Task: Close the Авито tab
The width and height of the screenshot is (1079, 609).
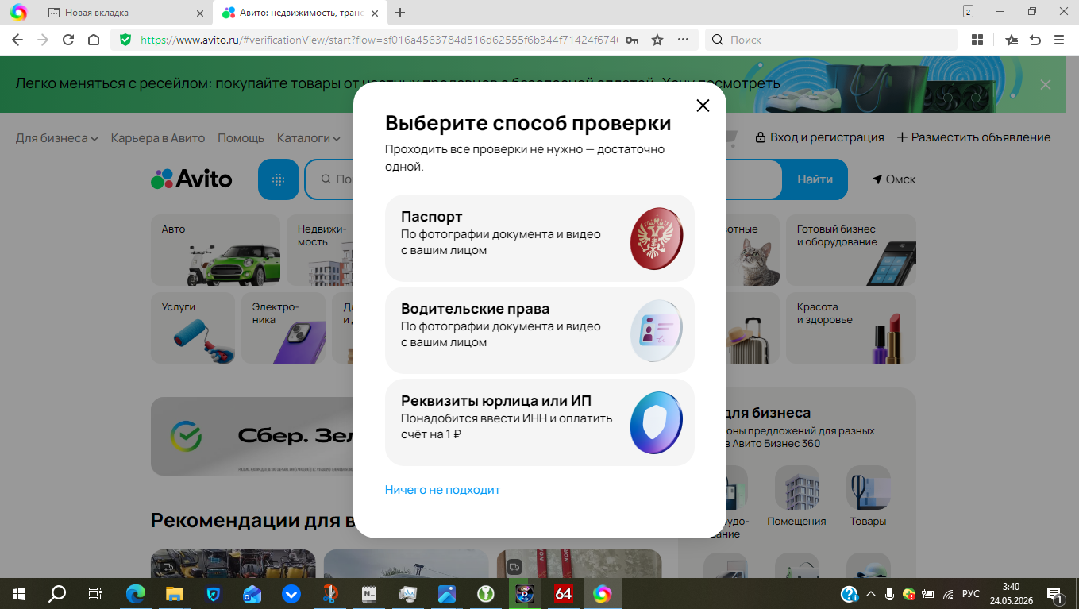Action: pos(376,13)
